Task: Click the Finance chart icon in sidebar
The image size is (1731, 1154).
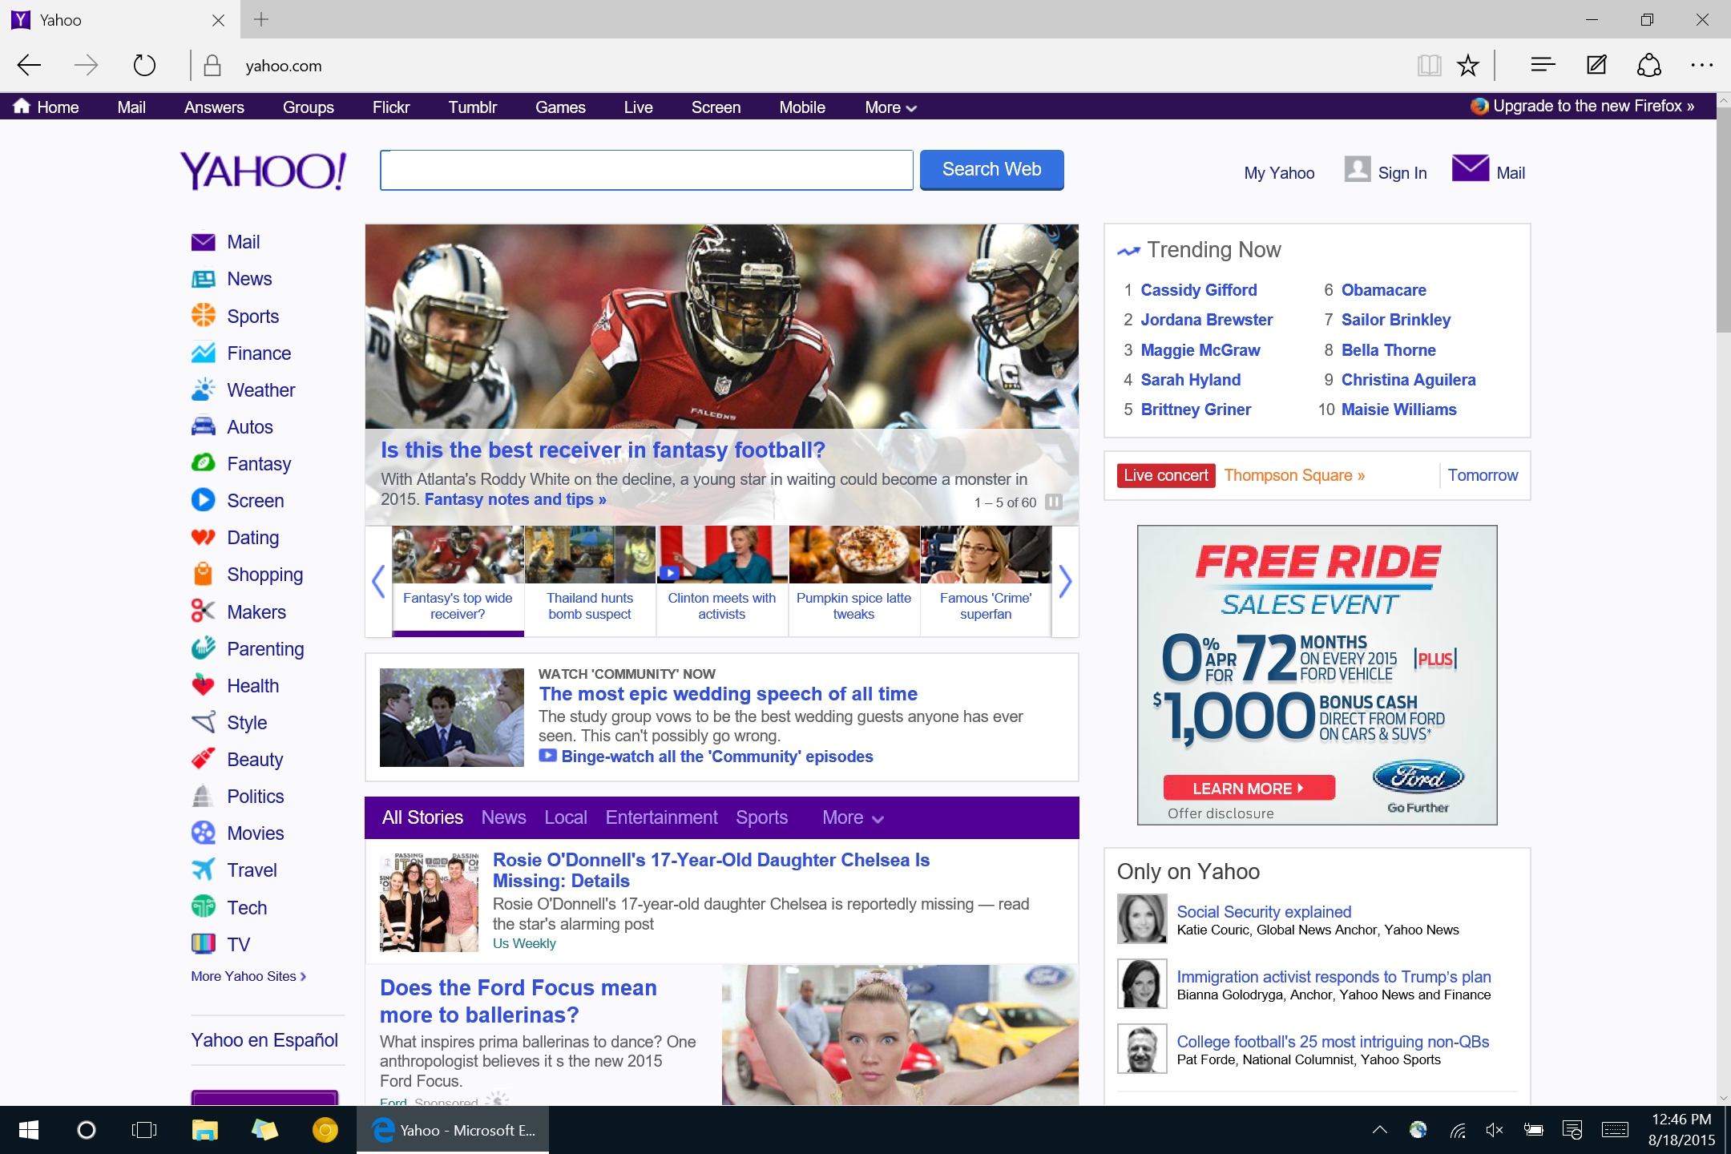Action: [204, 353]
